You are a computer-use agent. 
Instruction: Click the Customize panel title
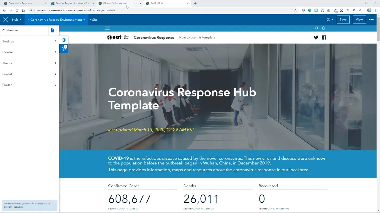[x=10, y=30]
